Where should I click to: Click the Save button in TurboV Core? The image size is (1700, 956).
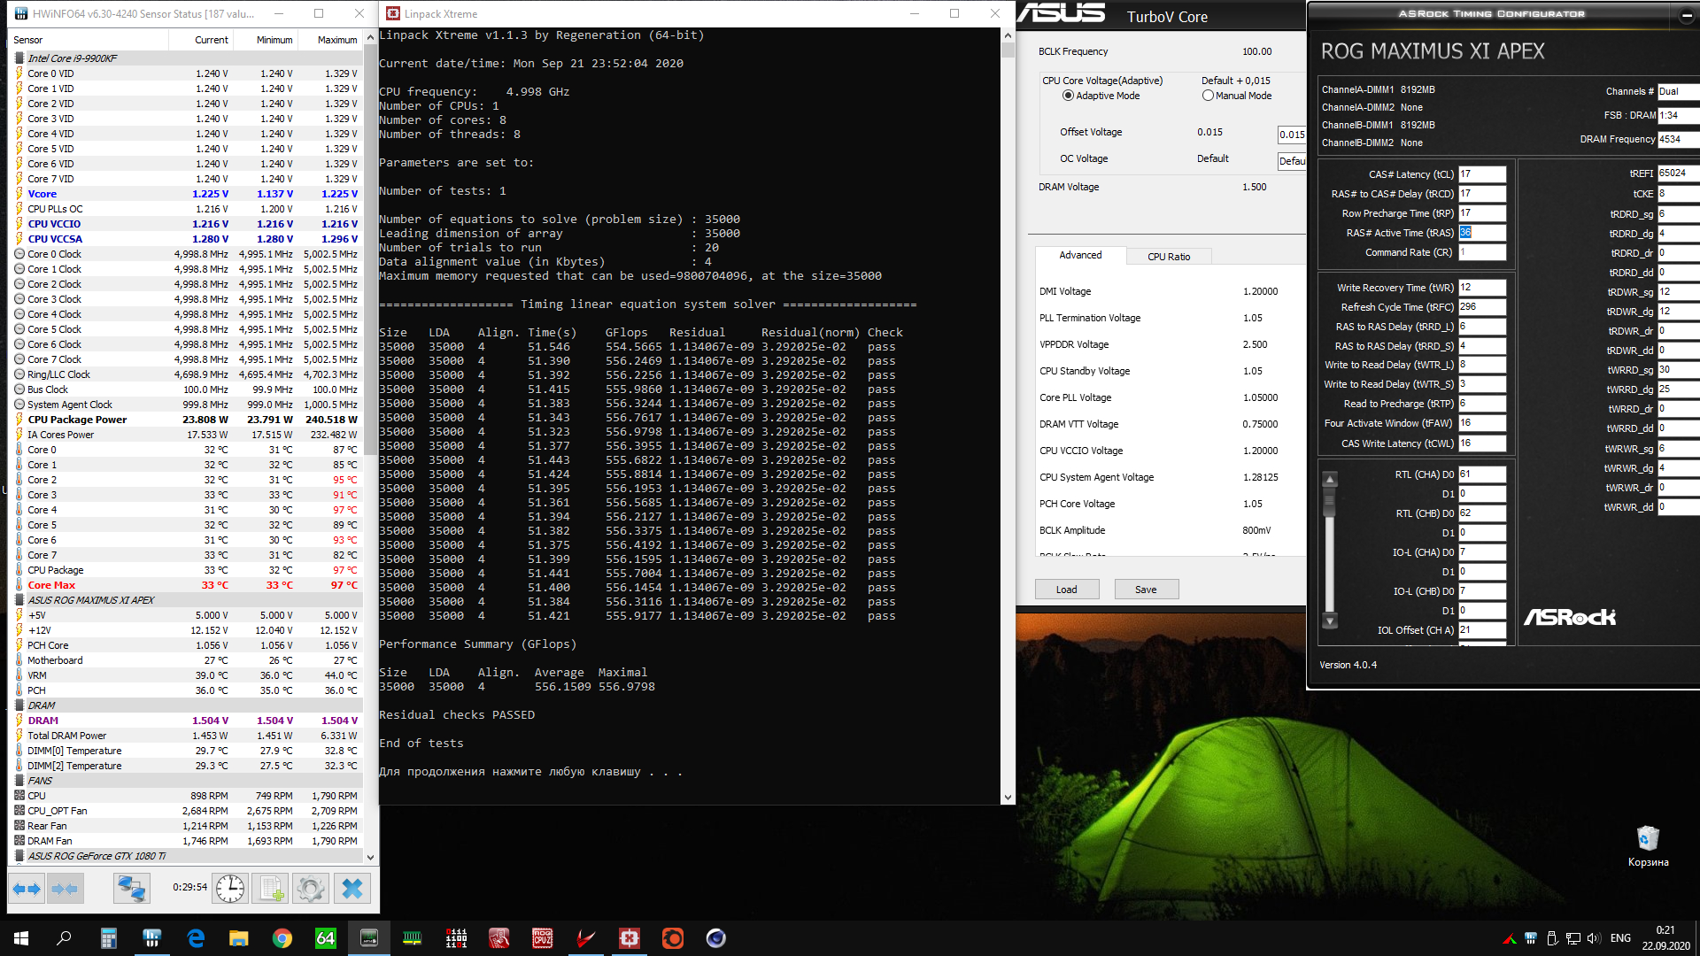[x=1146, y=590]
